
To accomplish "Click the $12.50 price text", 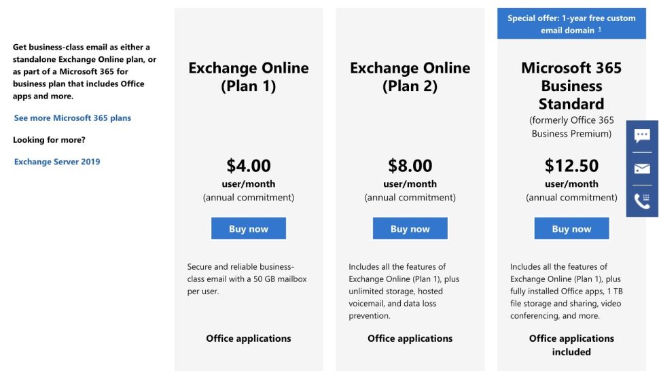I will tap(571, 166).
